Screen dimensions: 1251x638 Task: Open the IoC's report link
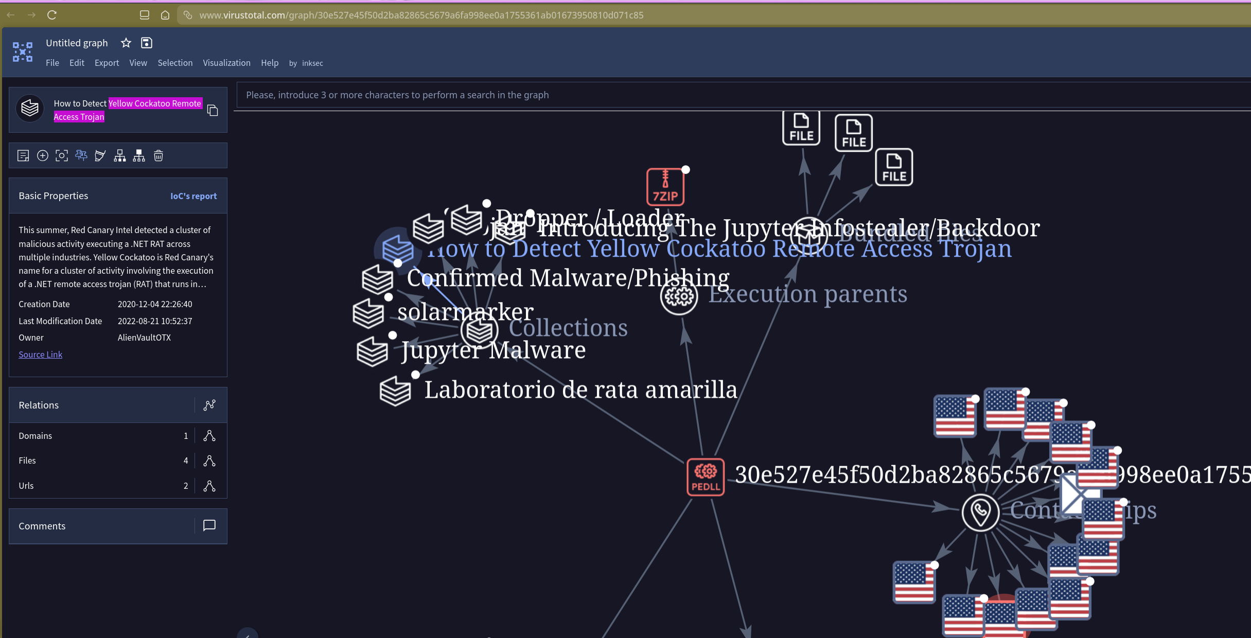pos(193,196)
